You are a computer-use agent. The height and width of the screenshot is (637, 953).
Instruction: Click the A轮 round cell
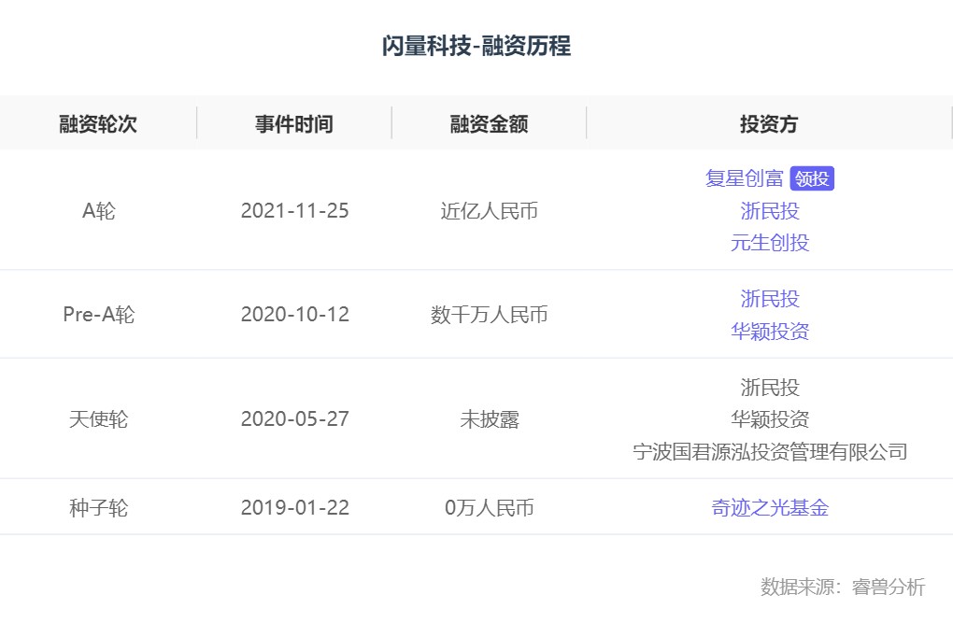[98, 211]
